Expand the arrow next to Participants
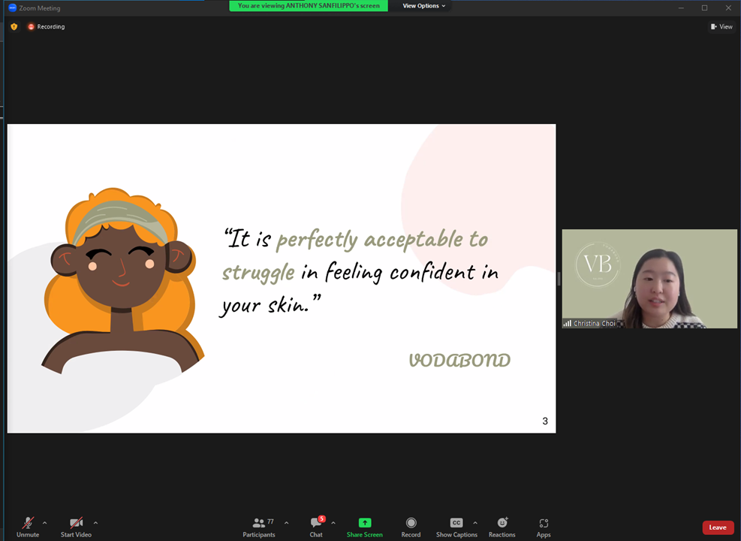 tap(286, 522)
